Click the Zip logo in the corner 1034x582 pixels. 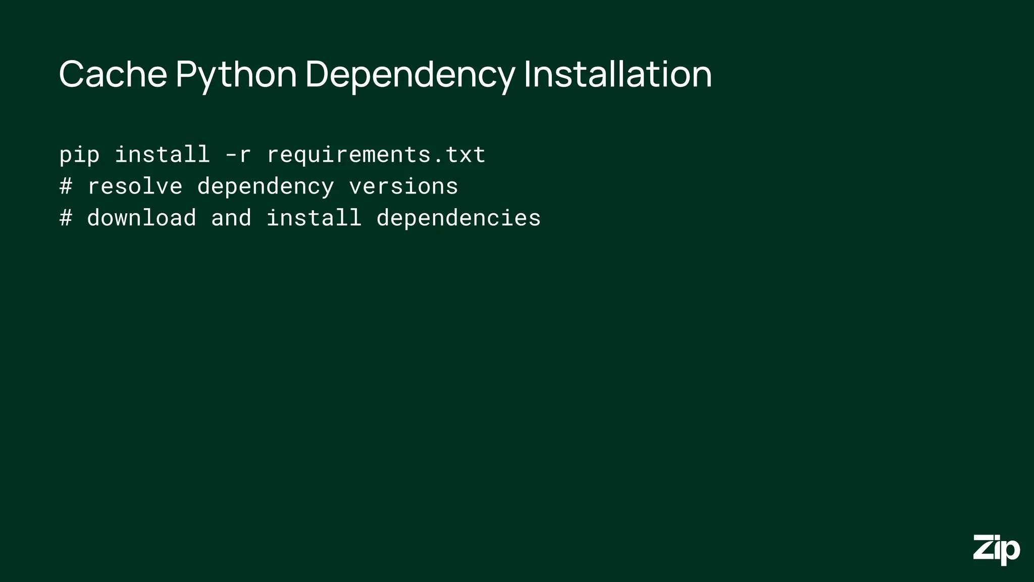coord(997,549)
